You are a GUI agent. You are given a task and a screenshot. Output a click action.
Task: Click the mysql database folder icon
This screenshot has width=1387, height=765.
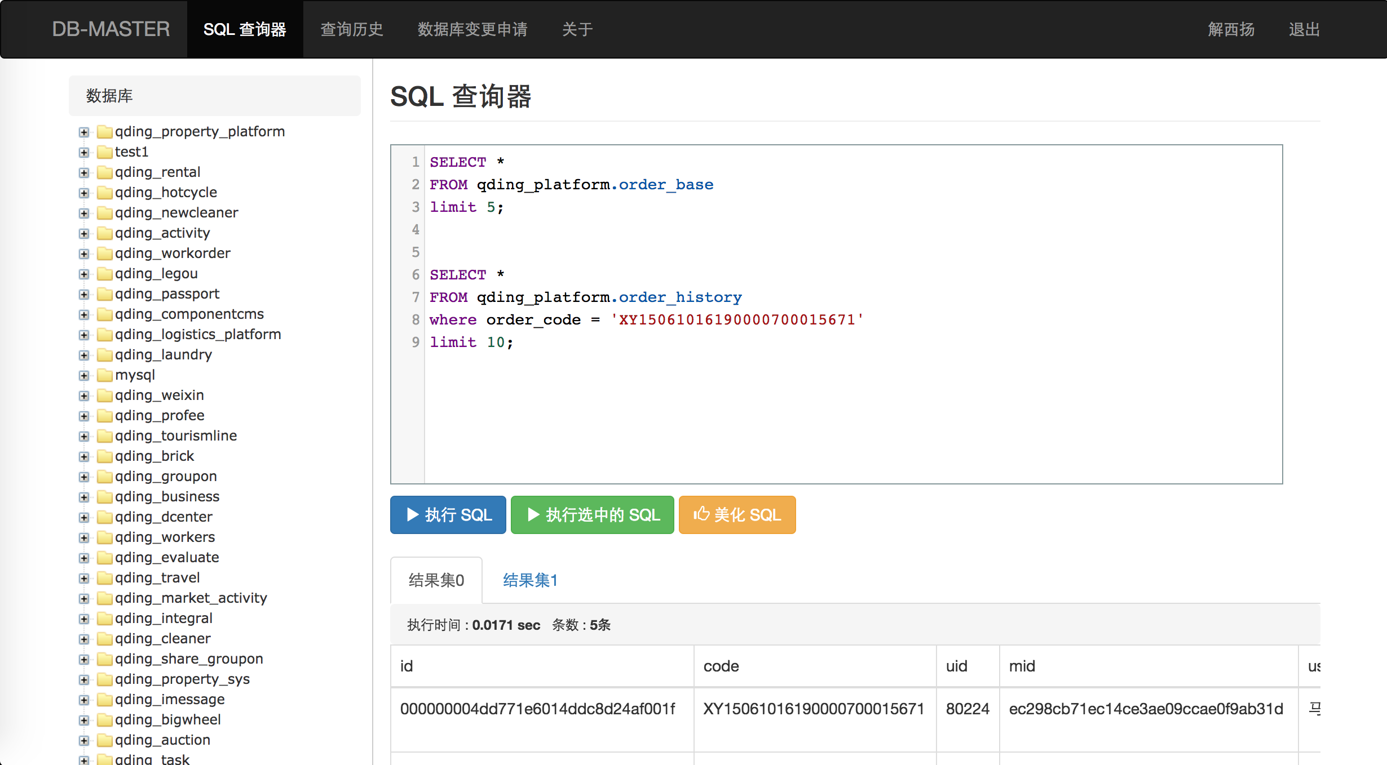(104, 375)
